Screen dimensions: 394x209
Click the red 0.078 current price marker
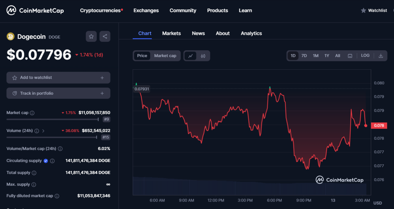[x=379, y=126]
